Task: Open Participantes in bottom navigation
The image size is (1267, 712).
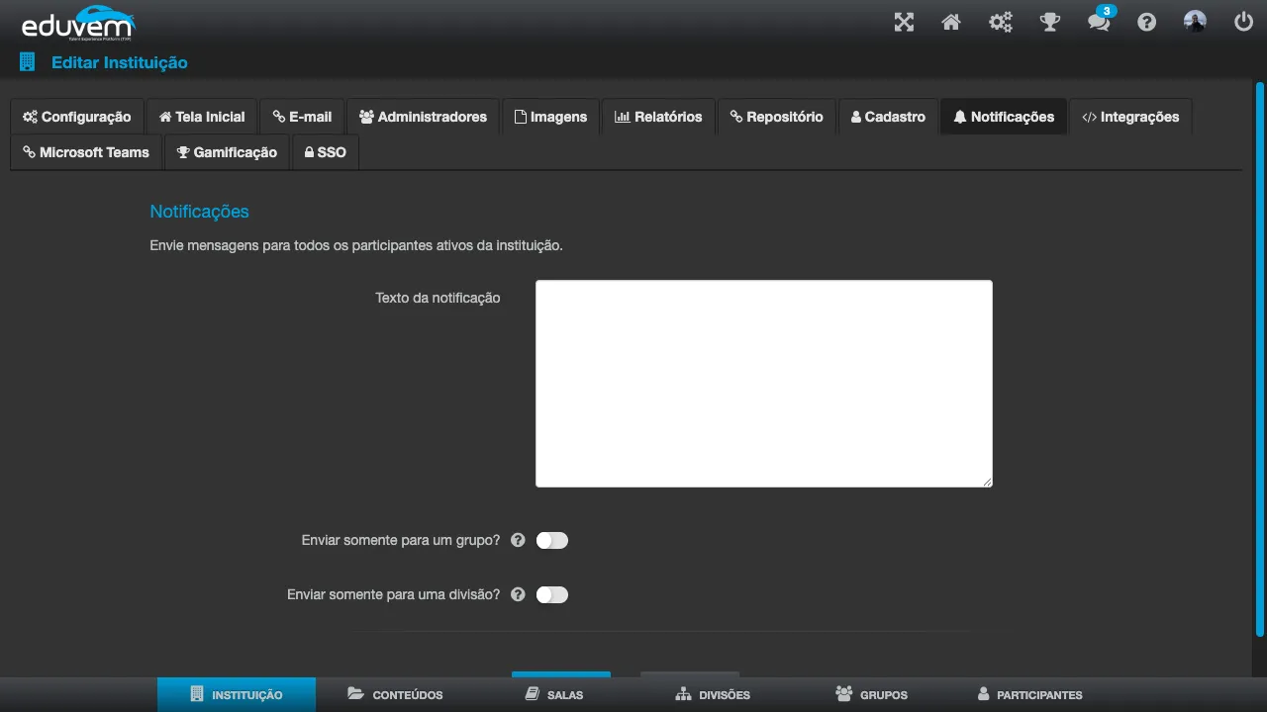Action: [1029, 694]
